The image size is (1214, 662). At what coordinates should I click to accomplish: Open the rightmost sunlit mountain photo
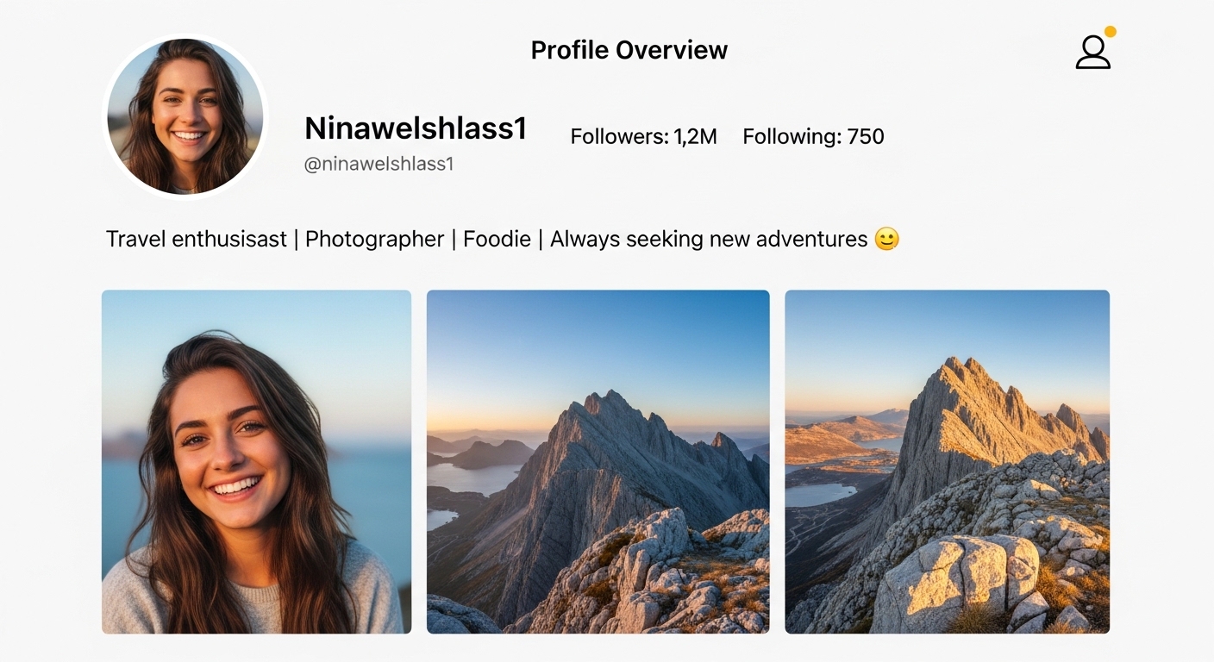coord(947,461)
